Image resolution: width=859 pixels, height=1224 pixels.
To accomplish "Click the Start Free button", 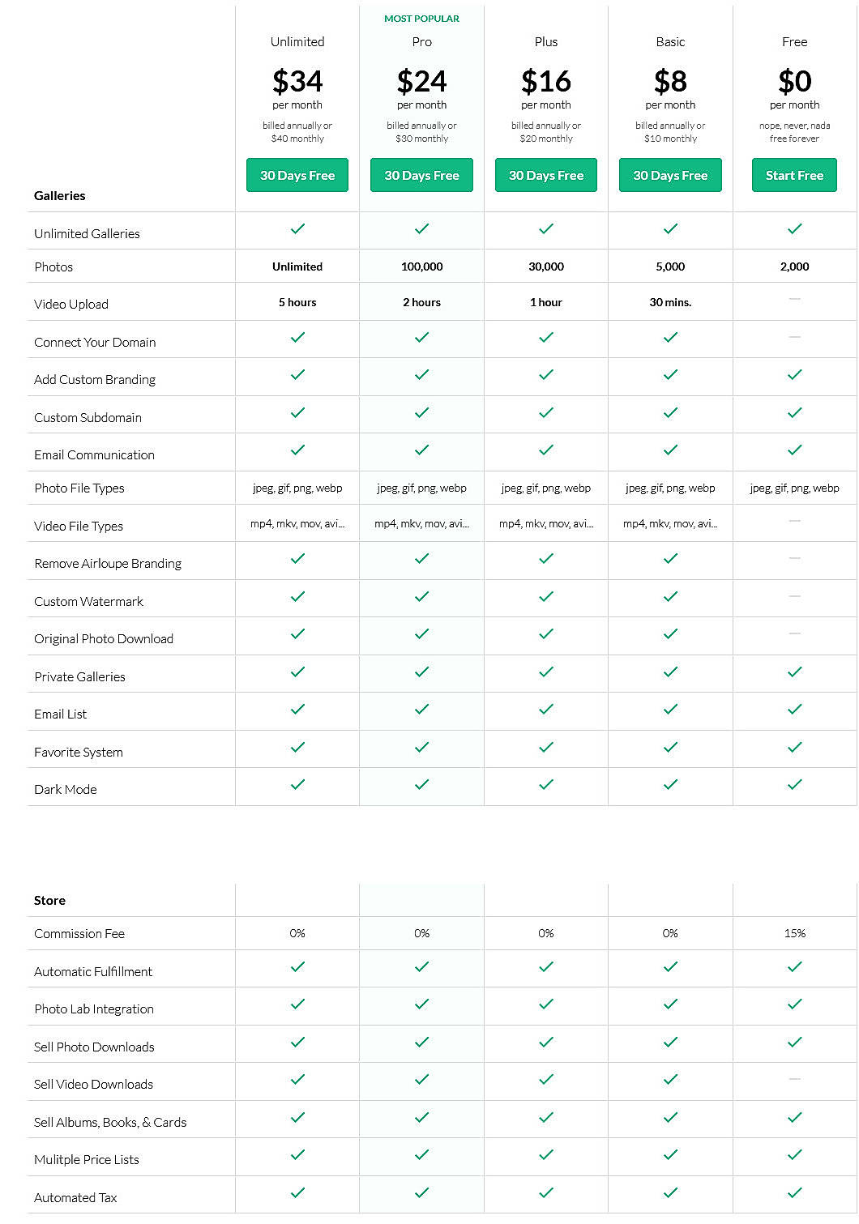I will click(794, 175).
